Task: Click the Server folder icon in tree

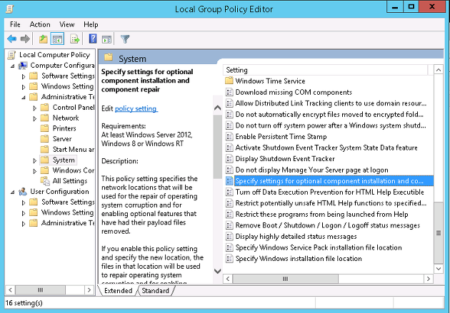Action: pyautogui.click(x=44, y=138)
